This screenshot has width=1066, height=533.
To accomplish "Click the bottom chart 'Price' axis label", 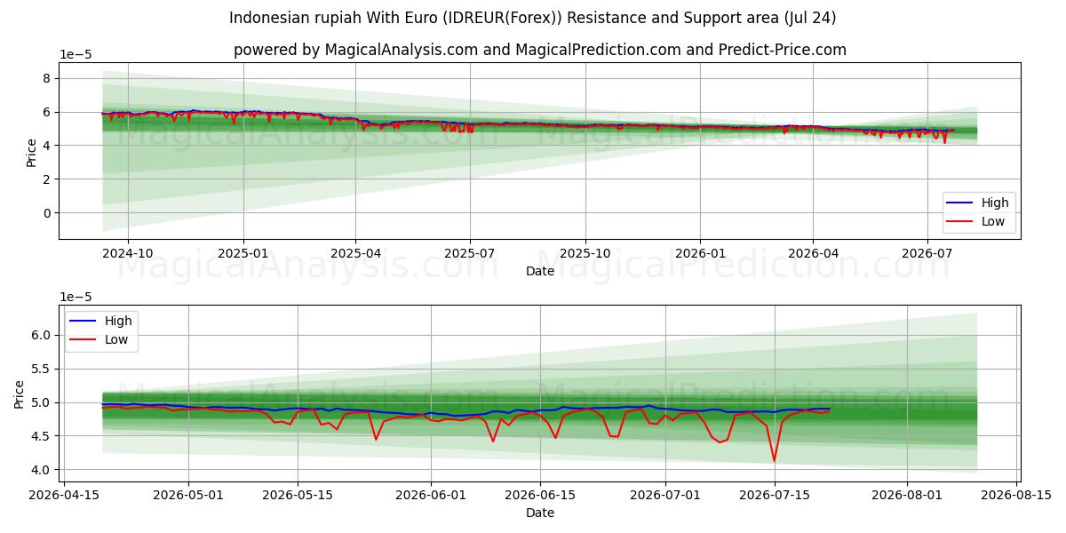I will click(x=20, y=394).
